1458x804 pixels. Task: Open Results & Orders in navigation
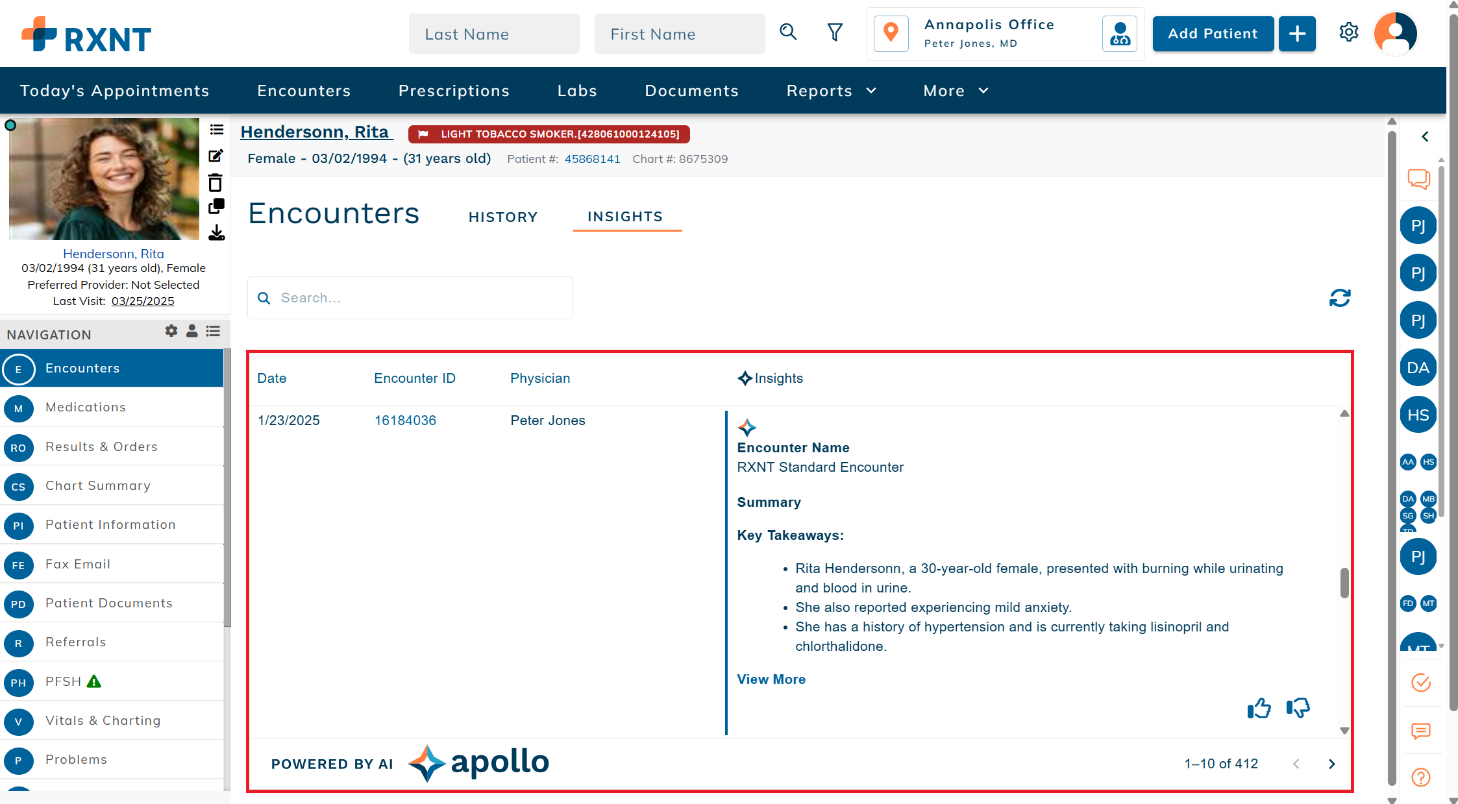[x=112, y=446]
